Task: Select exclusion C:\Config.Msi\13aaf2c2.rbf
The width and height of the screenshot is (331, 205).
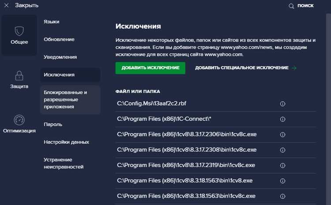Action: pos(151,103)
